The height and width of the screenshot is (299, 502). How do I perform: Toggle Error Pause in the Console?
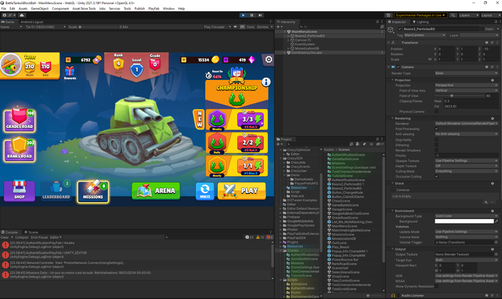coord(39,237)
